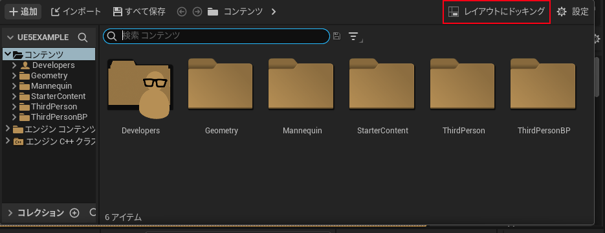This screenshot has width=605, height=233.
Task: Select エンジン C++ クラス in the tree
Action: pos(61,142)
